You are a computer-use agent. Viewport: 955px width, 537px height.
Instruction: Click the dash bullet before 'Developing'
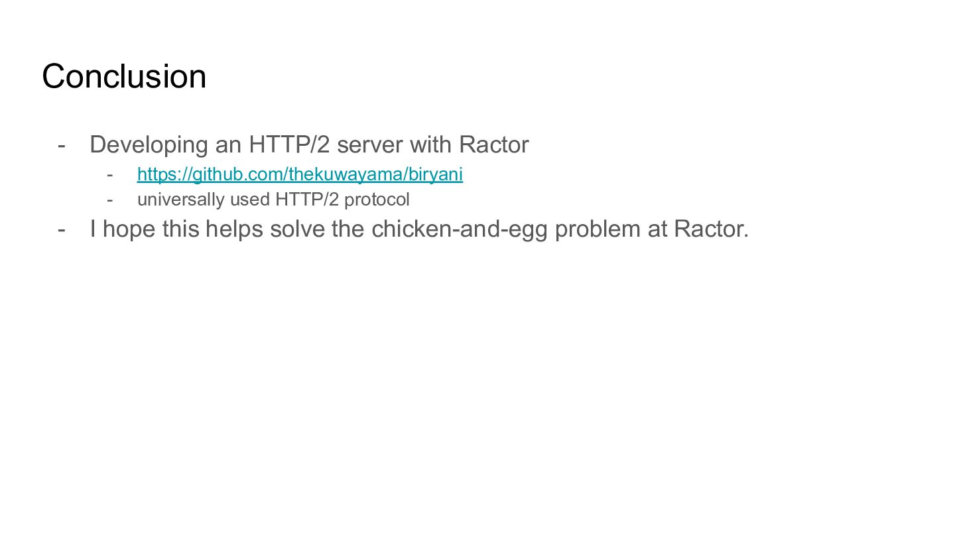tap(62, 145)
